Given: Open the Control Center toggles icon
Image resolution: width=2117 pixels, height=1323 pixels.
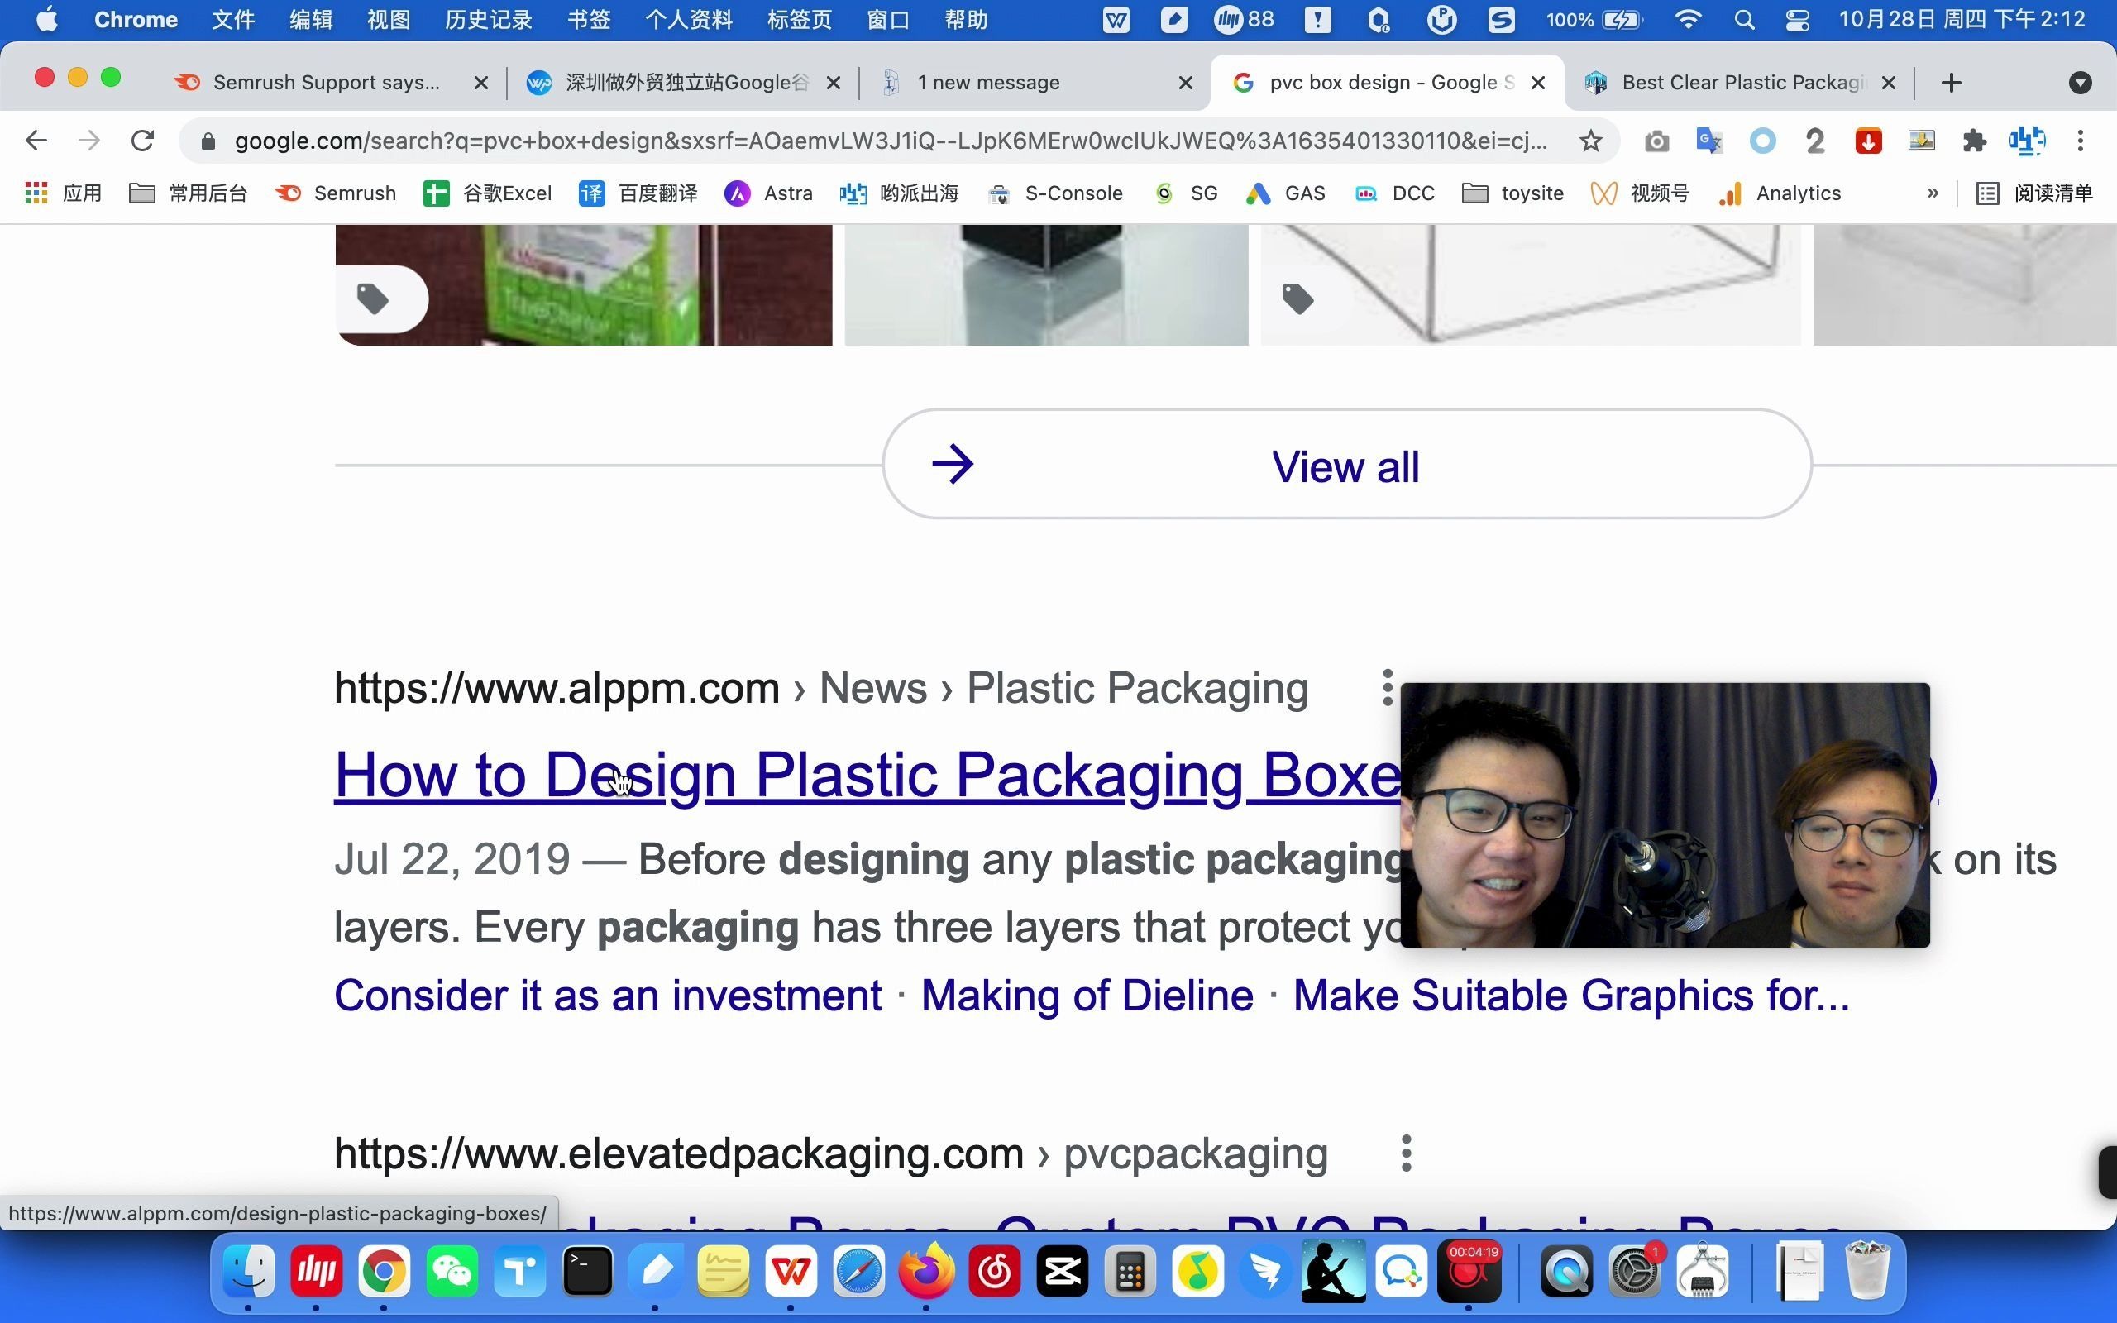Looking at the screenshot, I should click(x=1797, y=19).
